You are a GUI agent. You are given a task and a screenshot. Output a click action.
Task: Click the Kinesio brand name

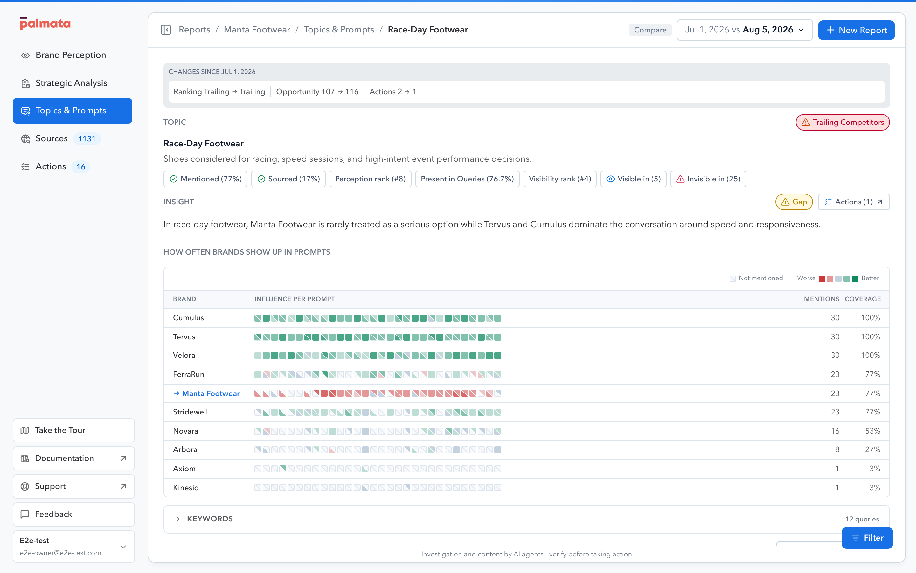pos(186,488)
